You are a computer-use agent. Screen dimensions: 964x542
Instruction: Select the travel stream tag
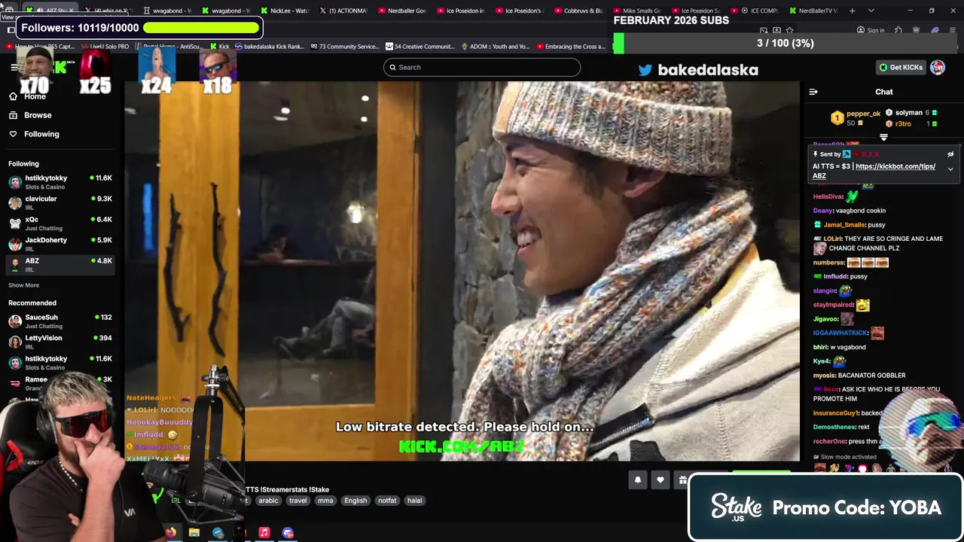tap(297, 501)
